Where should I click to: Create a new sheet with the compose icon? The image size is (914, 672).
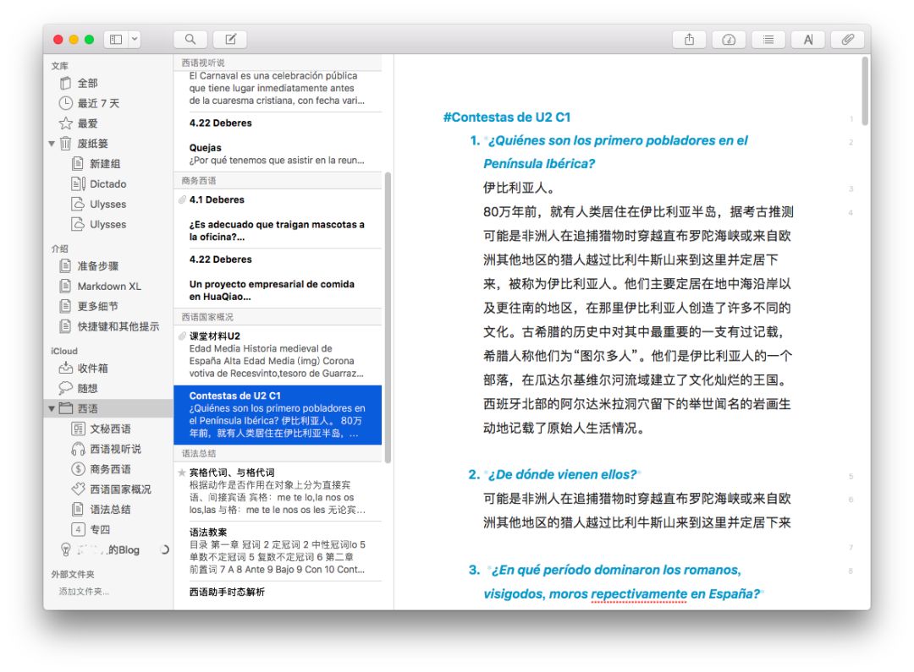230,40
